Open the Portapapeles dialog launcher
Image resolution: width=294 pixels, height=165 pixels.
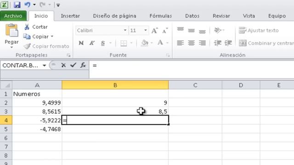(x=68, y=55)
